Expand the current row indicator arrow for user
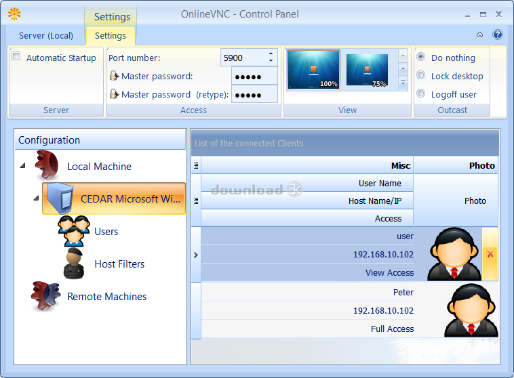 point(196,255)
